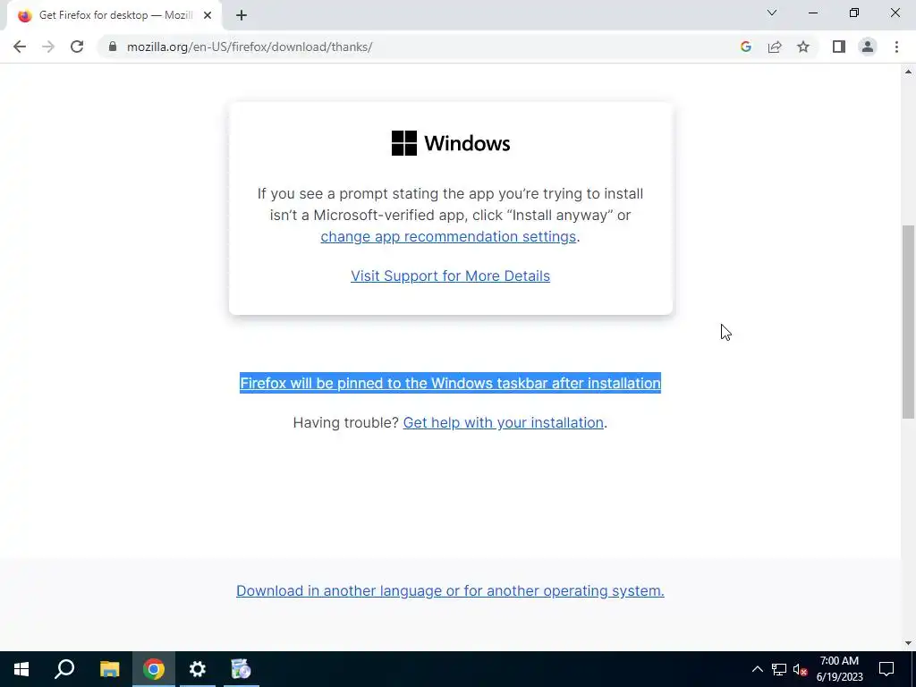Image resolution: width=916 pixels, height=687 pixels.
Task: Click Download in another language link
Action: (x=450, y=590)
